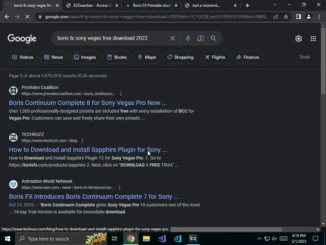
Task: Open network status in system tray
Action: [267, 239]
